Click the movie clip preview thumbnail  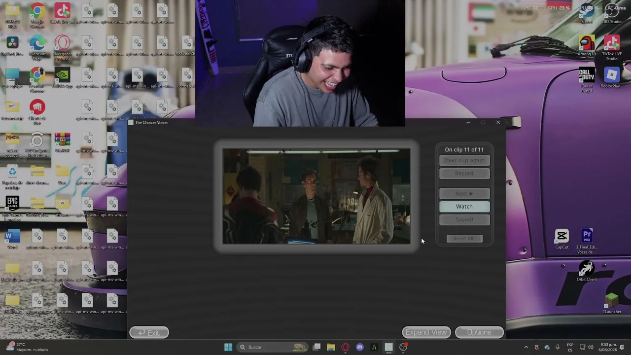pos(316,196)
